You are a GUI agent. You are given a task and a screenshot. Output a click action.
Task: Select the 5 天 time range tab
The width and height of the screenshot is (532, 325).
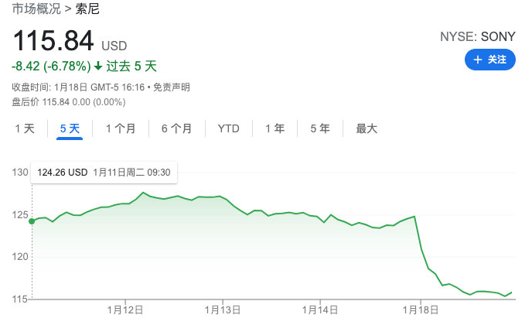click(70, 128)
